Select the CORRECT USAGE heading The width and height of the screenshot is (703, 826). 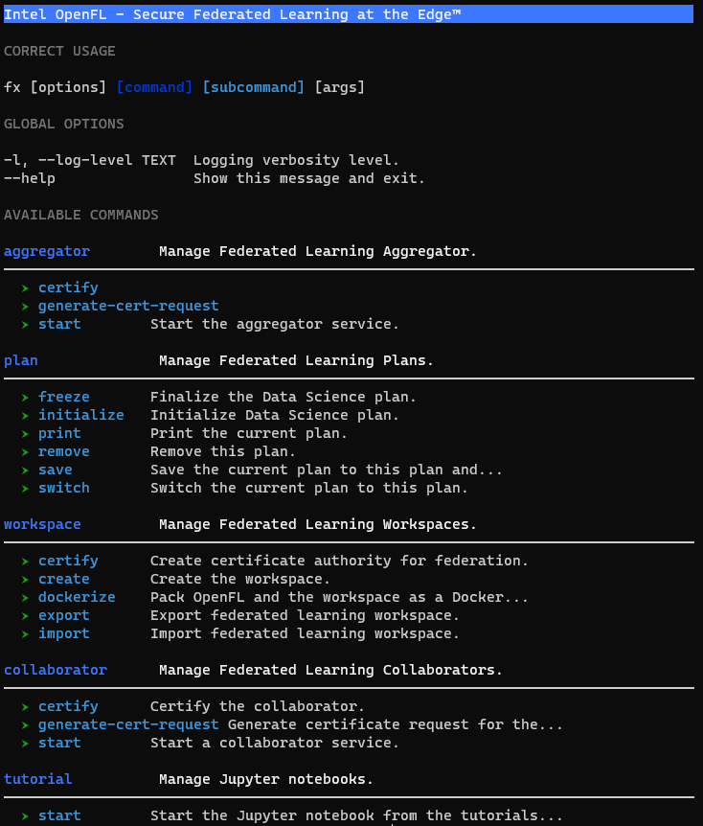[59, 51]
